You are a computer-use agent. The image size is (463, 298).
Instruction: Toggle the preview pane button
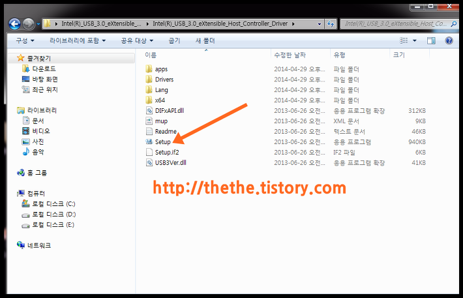point(432,40)
